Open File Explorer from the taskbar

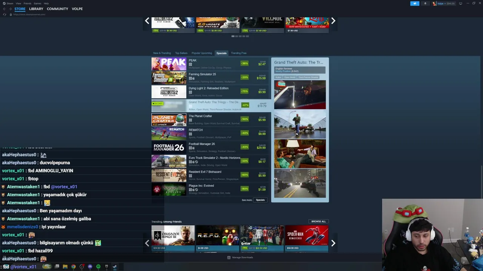(65, 266)
